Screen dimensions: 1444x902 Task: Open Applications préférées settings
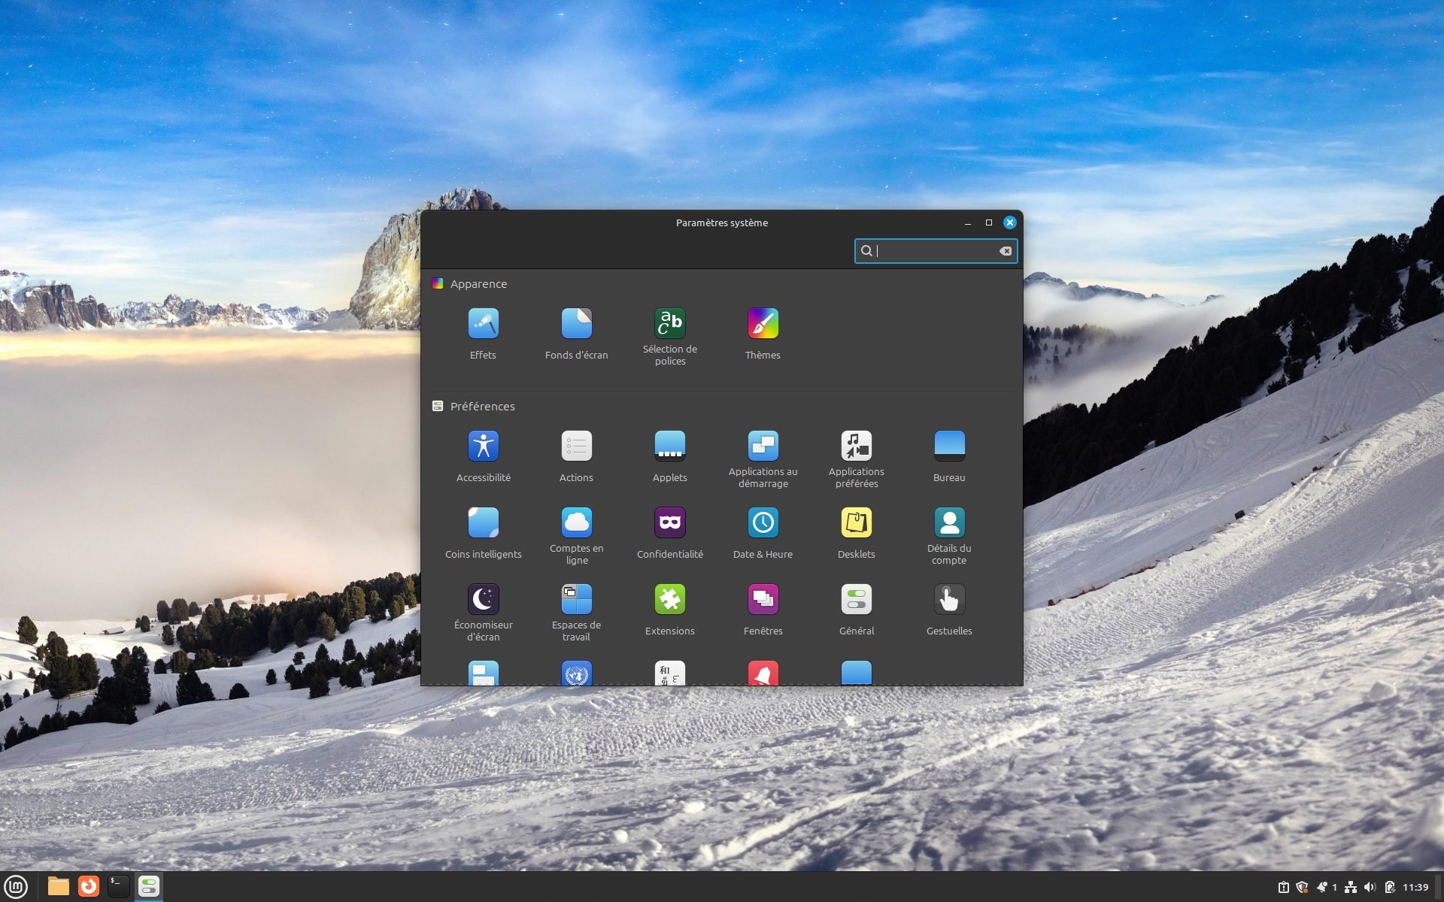(x=856, y=445)
